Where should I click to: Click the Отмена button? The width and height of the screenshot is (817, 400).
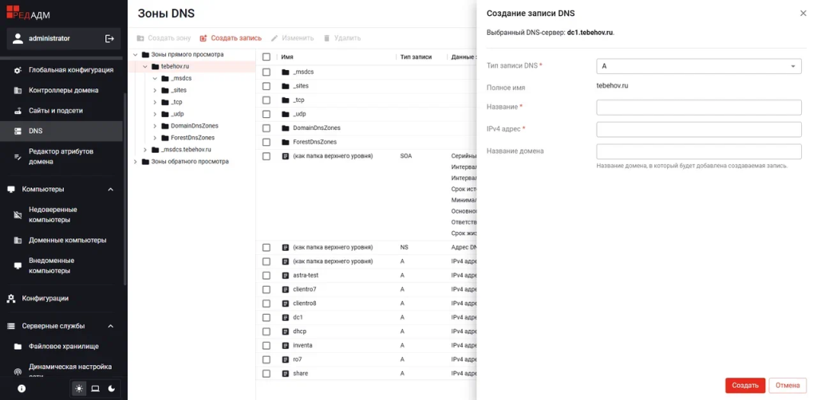click(787, 386)
